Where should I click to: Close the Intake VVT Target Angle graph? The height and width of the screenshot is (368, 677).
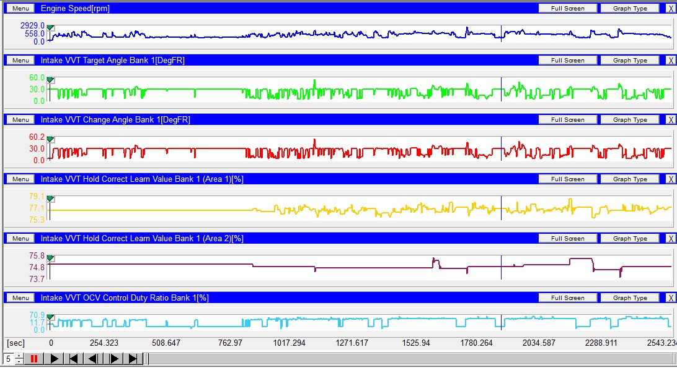pos(671,61)
